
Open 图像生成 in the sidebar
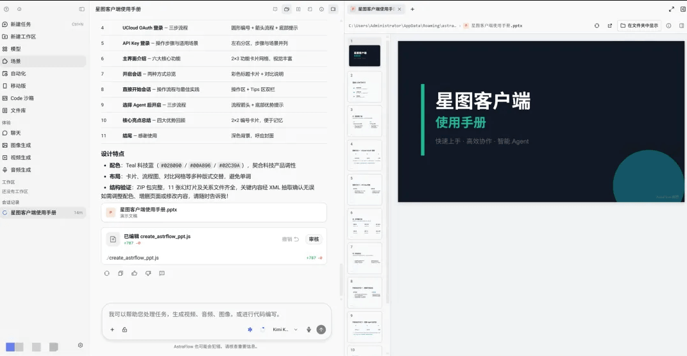pyautogui.click(x=43, y=145)
